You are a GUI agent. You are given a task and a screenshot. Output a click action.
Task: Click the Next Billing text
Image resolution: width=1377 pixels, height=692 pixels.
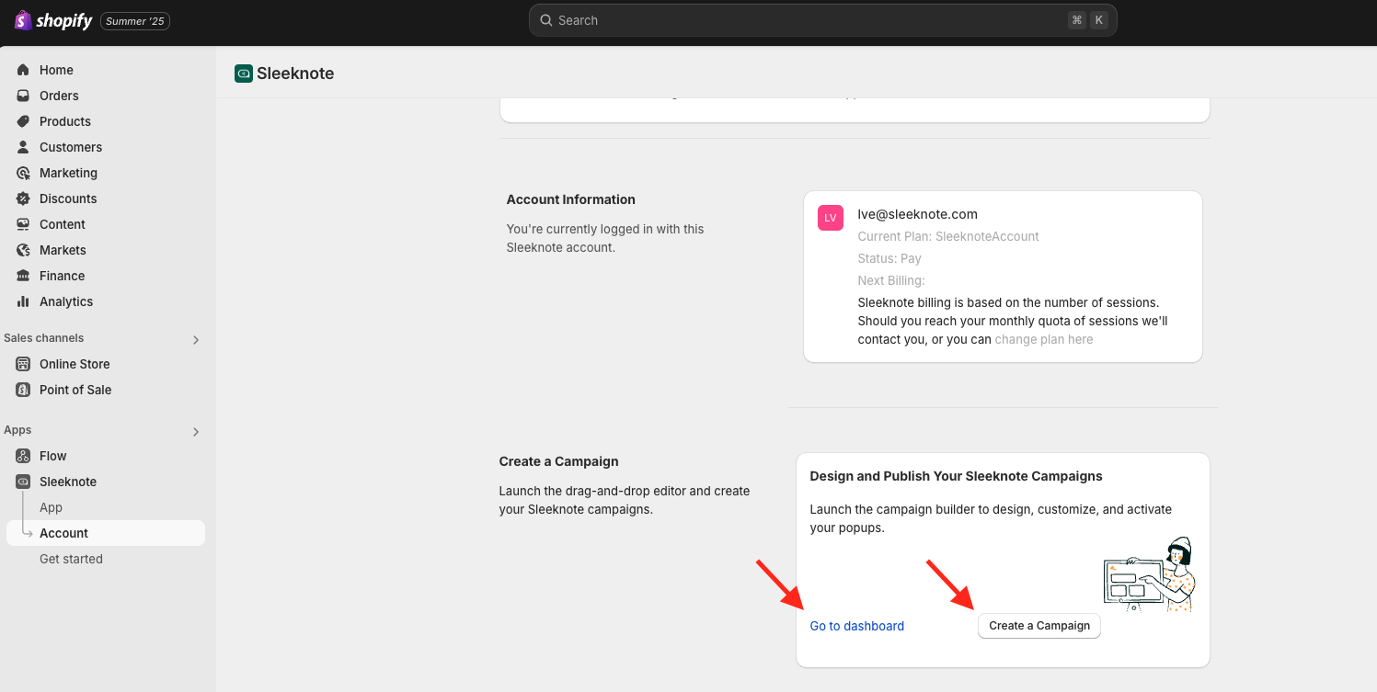pos(891,280)
